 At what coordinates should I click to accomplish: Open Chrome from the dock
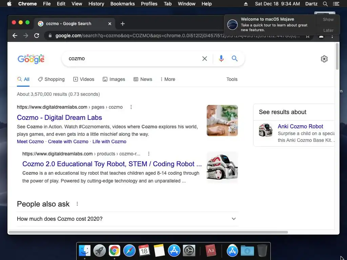[x=115, y=251]
